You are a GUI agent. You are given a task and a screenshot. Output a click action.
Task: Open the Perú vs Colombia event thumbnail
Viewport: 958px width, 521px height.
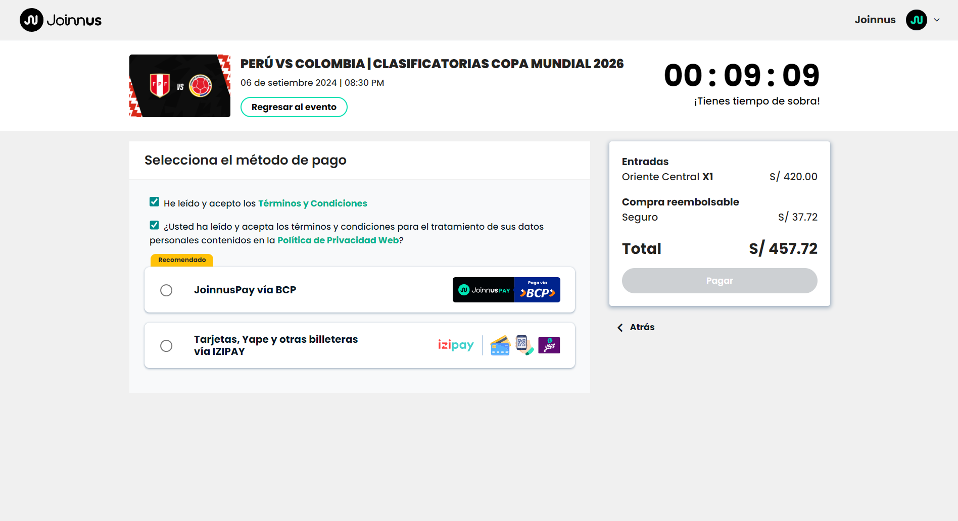[180, 86]
